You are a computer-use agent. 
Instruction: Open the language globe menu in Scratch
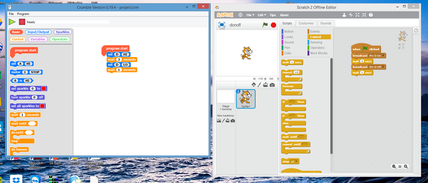[240, 15]
